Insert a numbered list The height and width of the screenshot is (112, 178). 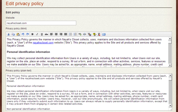75,34
